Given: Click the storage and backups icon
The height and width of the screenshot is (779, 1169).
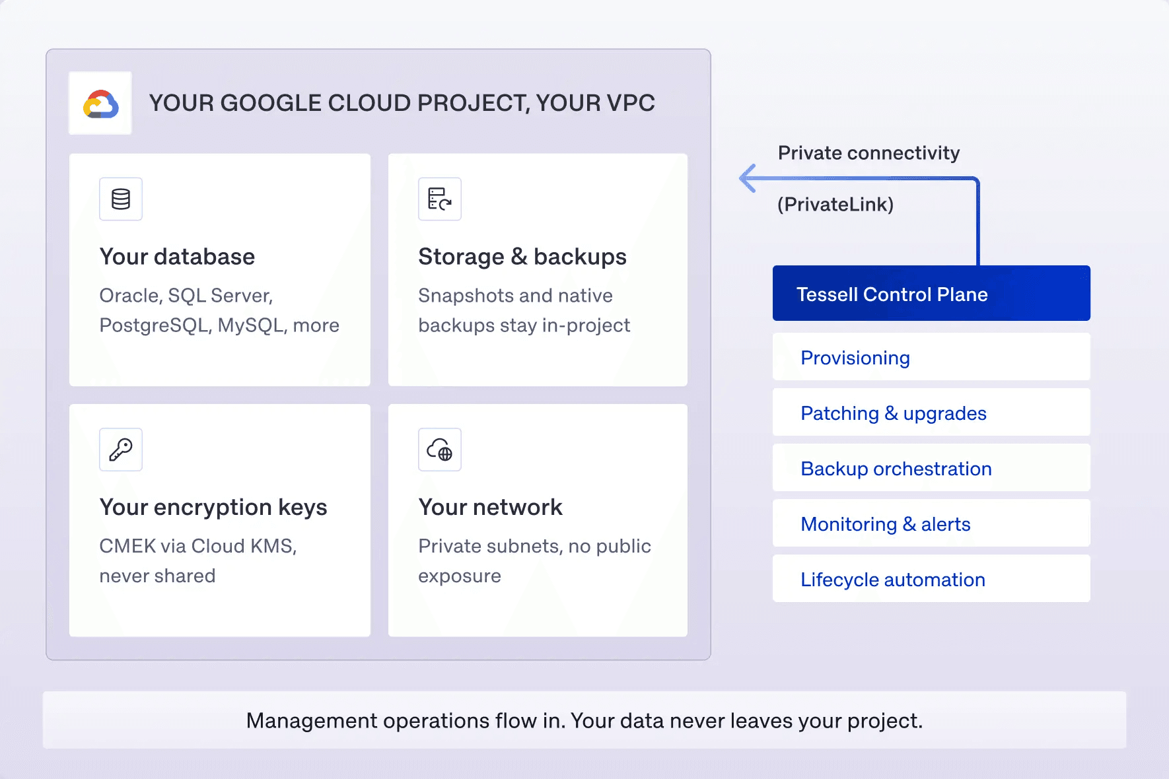Looking at the screenshot, I should pyautogui.click(x=440, y=199).
